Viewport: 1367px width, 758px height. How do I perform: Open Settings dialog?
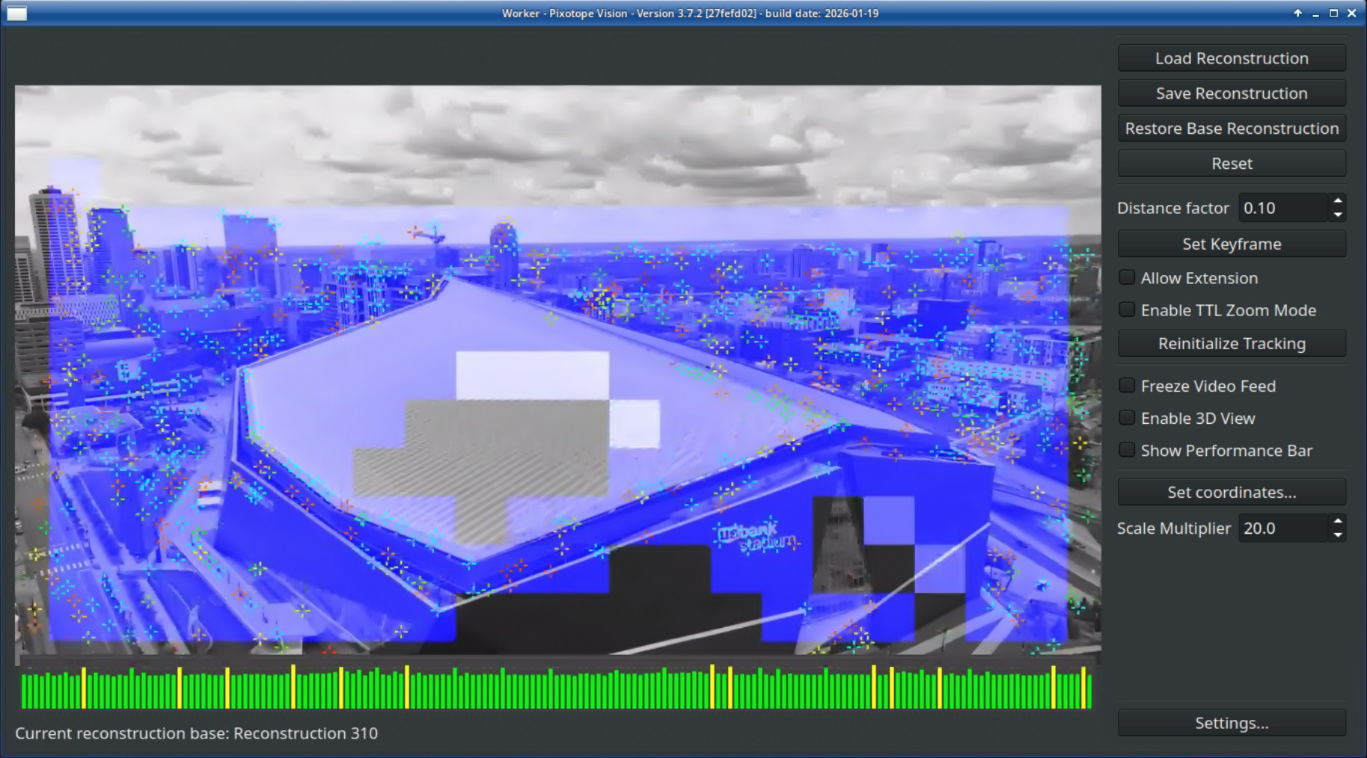click(x=1232, y=723)
